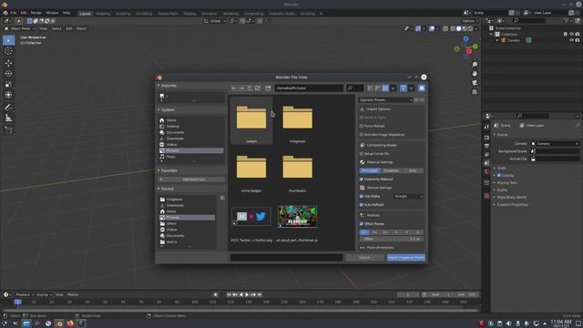Uncheck the Use Alpha checkbox
This screenshot has height=328, width=583.
[x=362, y=197]
